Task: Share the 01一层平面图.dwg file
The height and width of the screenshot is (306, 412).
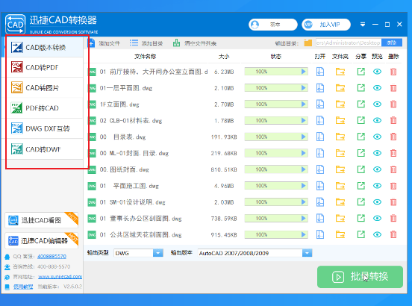Action: [x=361, y=88]
